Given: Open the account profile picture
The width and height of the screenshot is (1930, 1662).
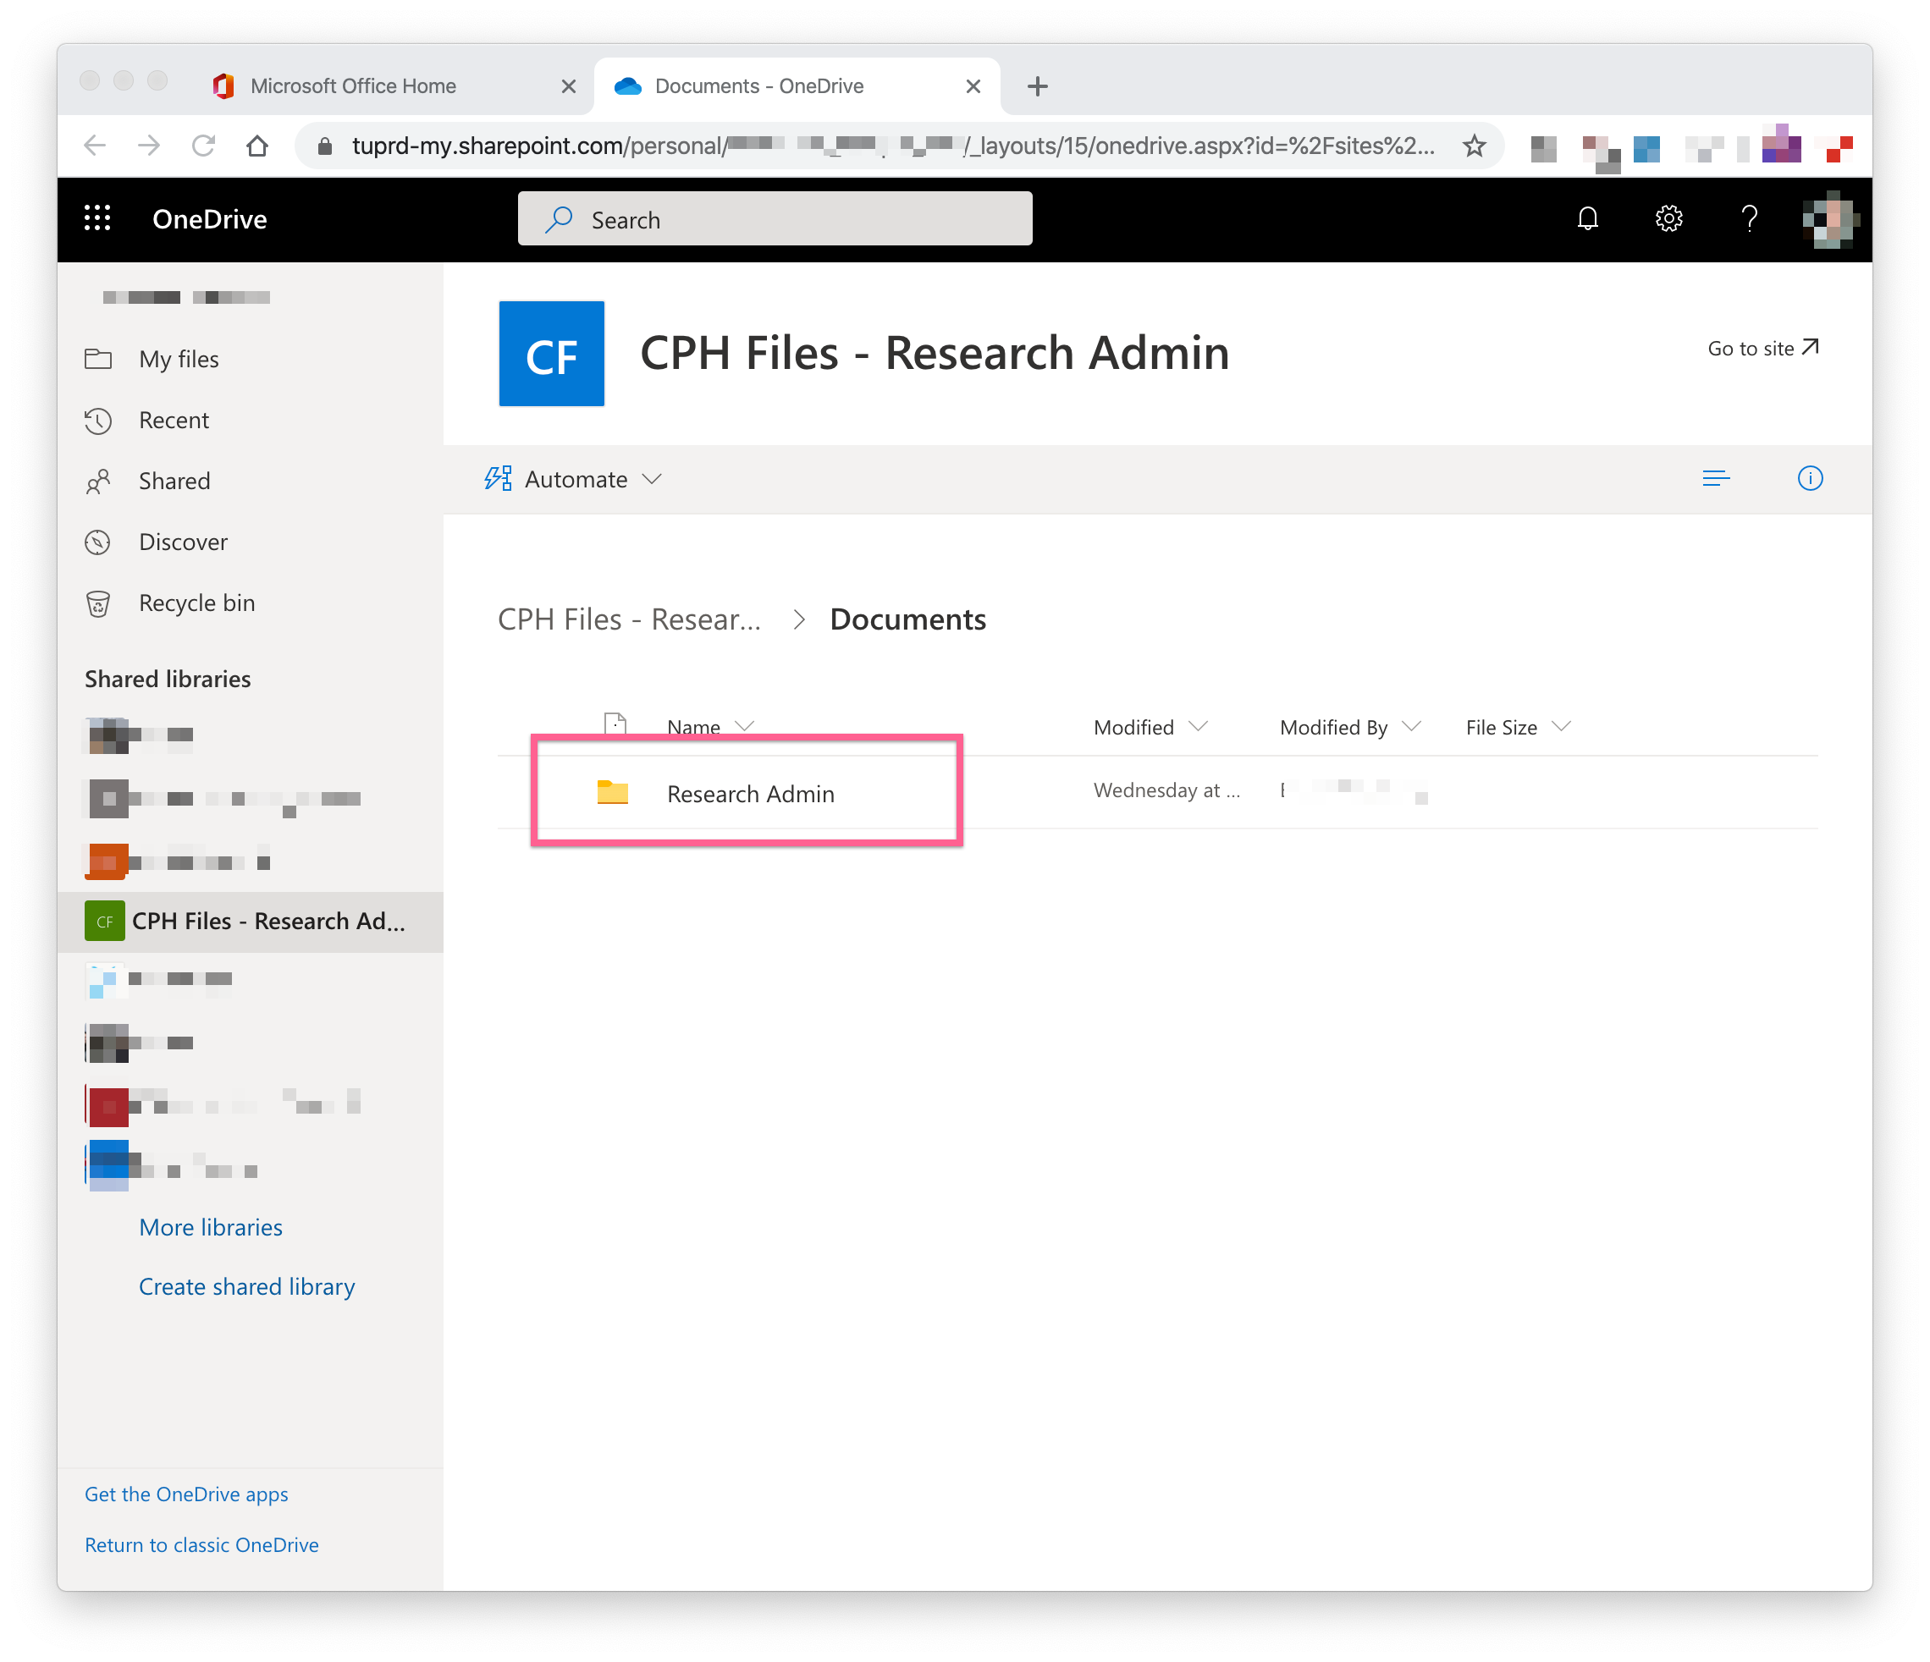Looking at the screenshot, I should point(1830,219).
